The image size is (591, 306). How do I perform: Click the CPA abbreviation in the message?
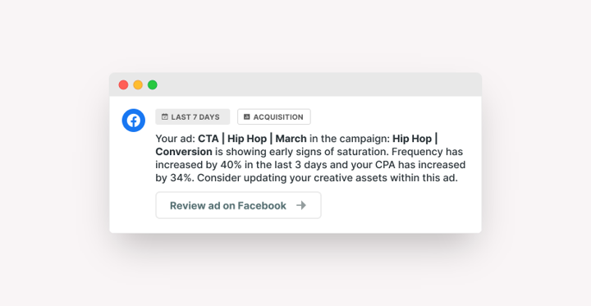point(385,165)
